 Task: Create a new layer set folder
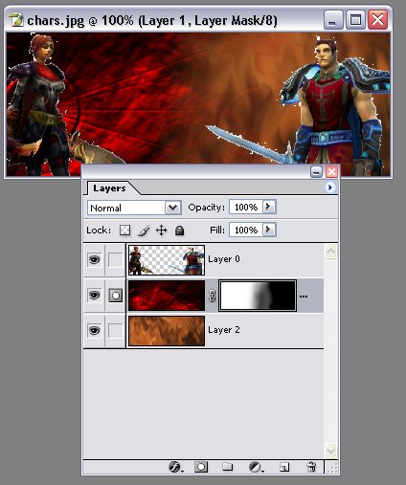point(227,467)
